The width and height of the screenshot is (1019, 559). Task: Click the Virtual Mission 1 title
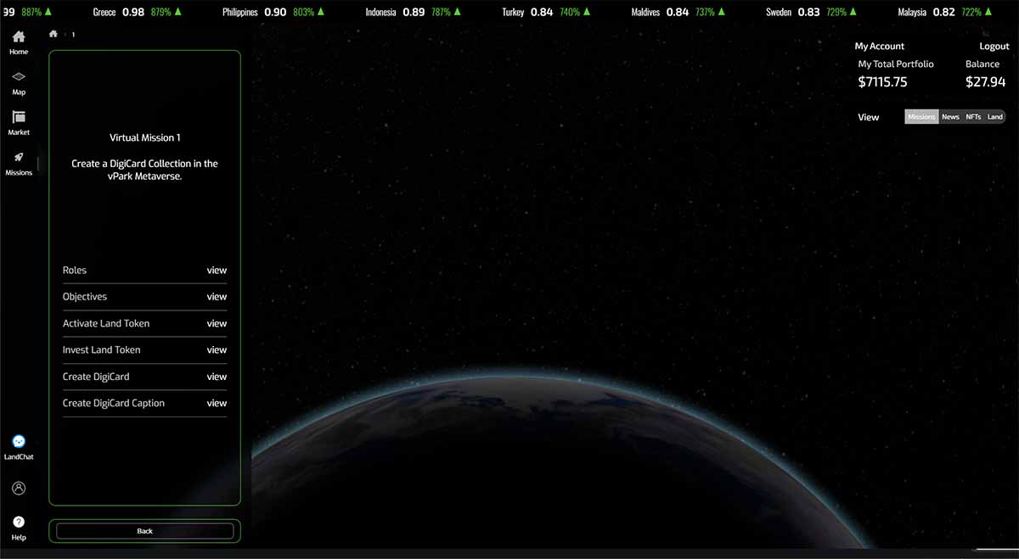[x=144, y=137]
